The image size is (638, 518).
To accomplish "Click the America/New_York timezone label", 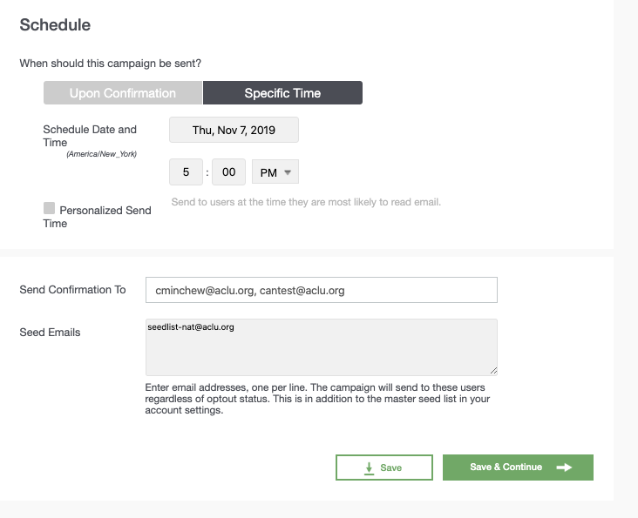I will pos(102,154).
